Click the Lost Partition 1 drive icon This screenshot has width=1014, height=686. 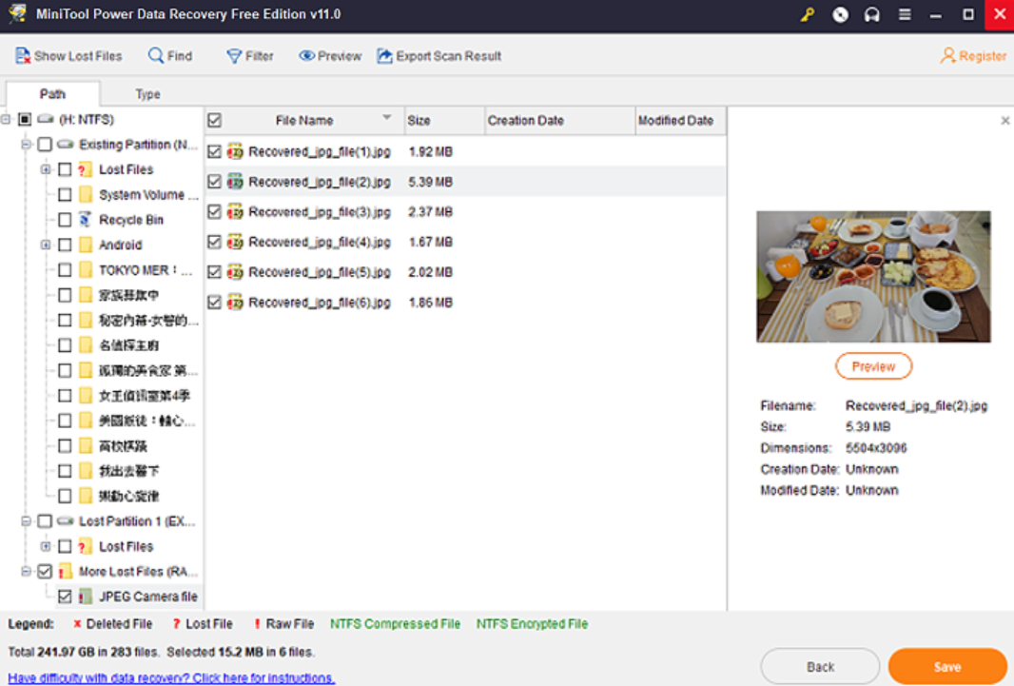tap(66, 521)
